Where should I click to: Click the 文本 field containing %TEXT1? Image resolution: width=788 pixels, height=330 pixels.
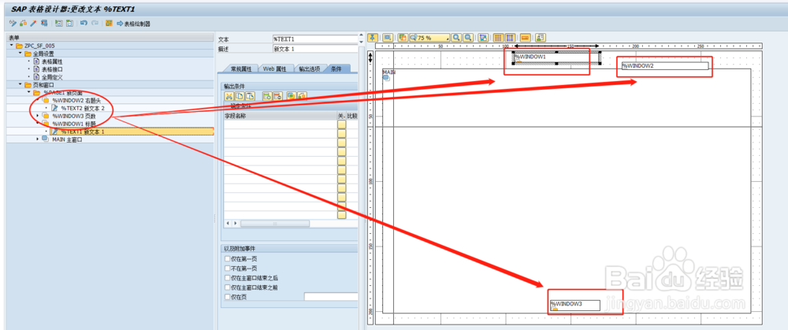tap(315, 39)
